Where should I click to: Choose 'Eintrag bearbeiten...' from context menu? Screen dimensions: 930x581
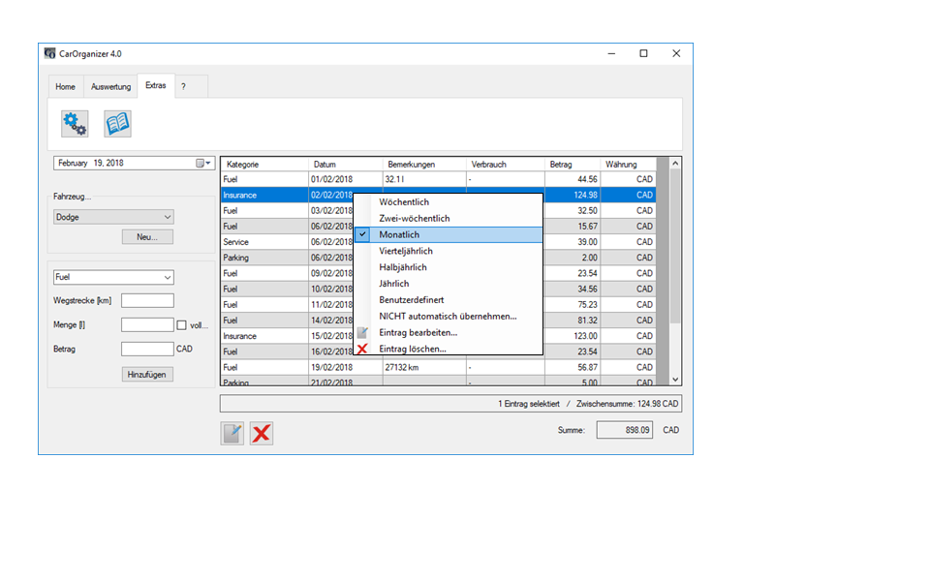pyautogui.click(x=418, y=332)
